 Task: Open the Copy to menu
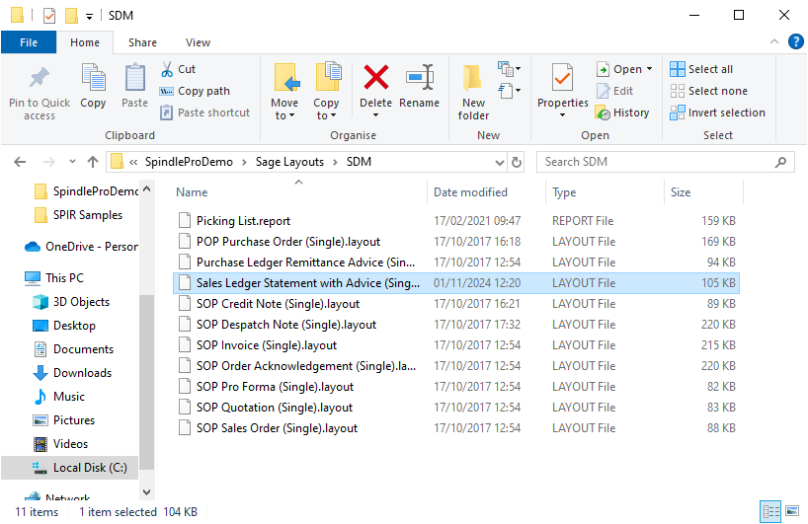tap(326, 92)
